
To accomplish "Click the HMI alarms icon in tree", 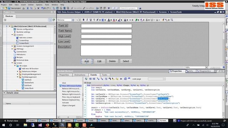I will tap(15, 54).
